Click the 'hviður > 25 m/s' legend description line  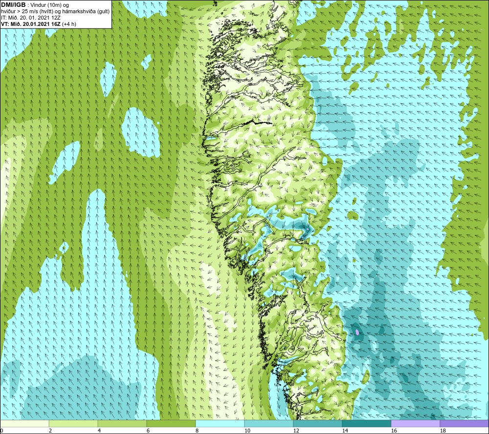[55, 12]
